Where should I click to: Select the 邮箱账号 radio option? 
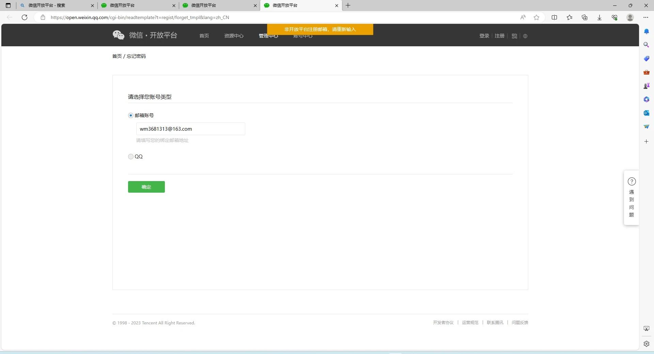click(131, 115)
